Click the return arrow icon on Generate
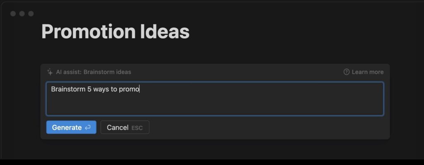The height and width of the screenshot is (165, 424). [88, 127]
